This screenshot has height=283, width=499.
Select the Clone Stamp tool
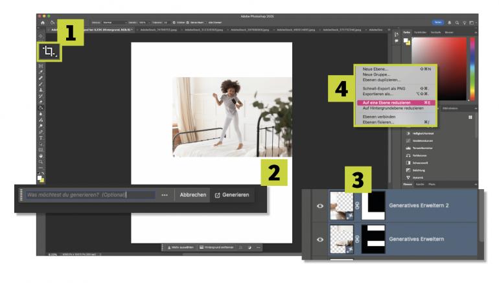[x=41, y=90]
